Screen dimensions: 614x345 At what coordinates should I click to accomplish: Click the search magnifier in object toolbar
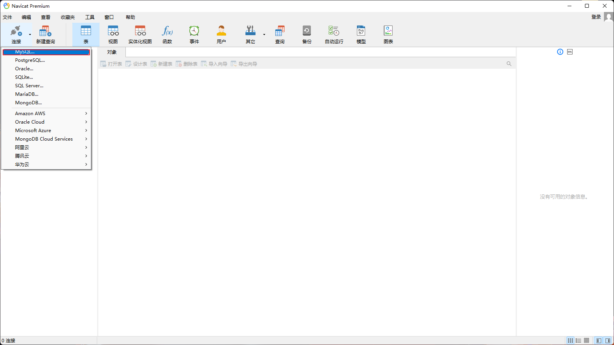(x=509, y=64)
